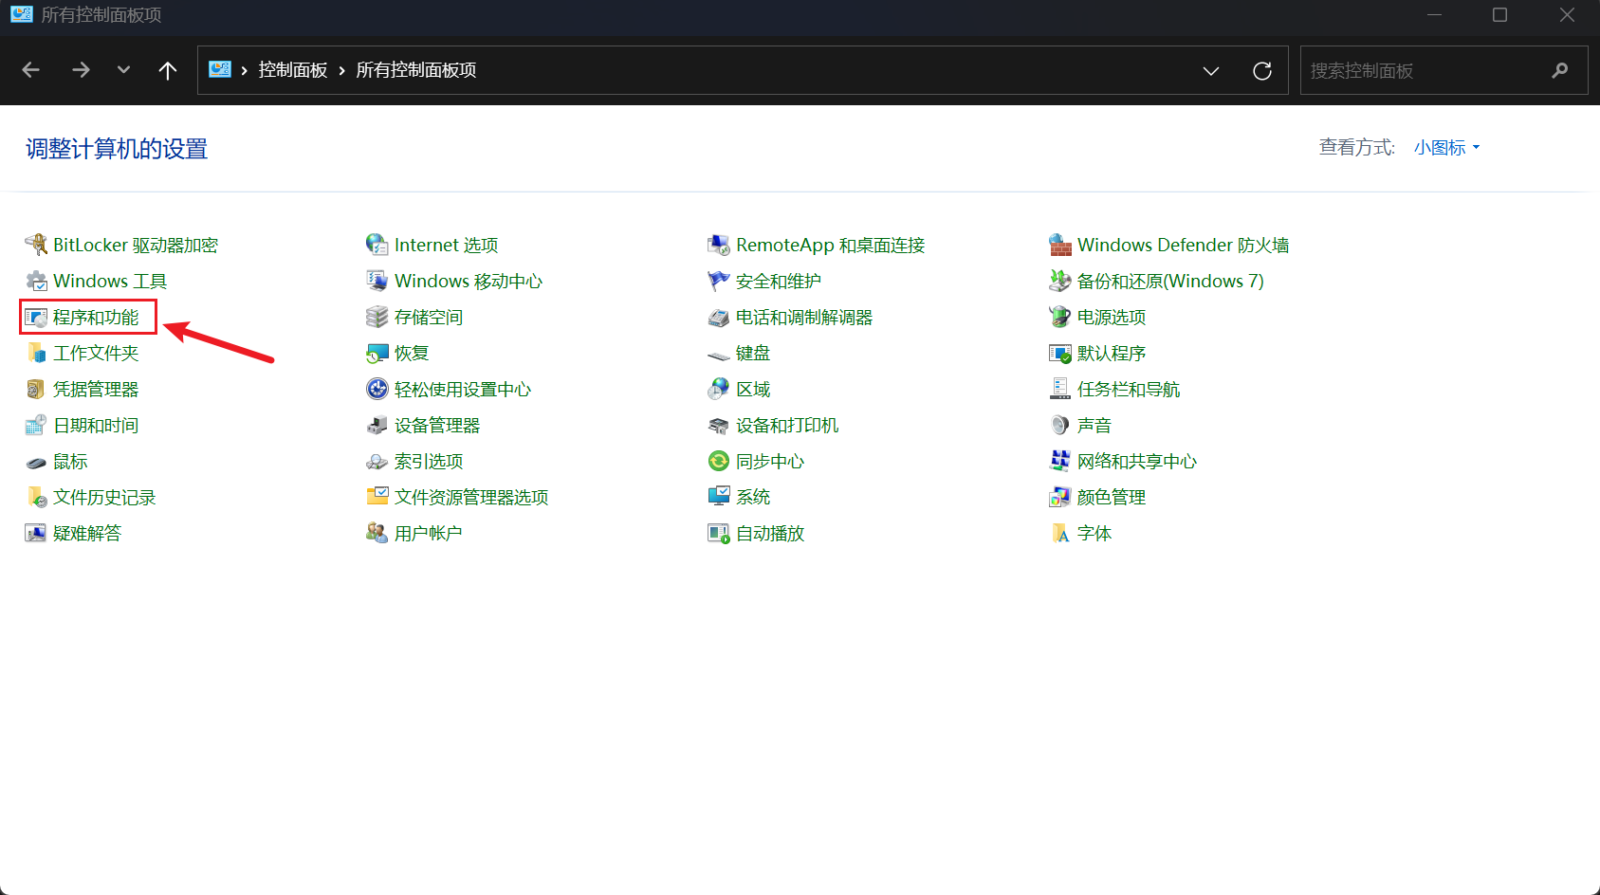The height and width of the screenshot is (895, 1600).
Task: Open the 默认程序 icon
Action: pos(1060,353)
